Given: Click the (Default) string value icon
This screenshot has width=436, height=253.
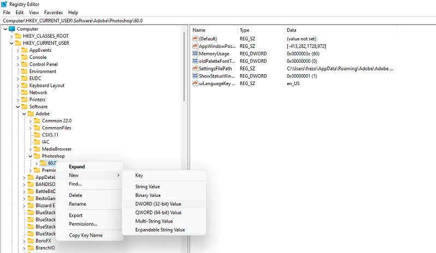Looking at the screenshot, I should coord(195,38).
